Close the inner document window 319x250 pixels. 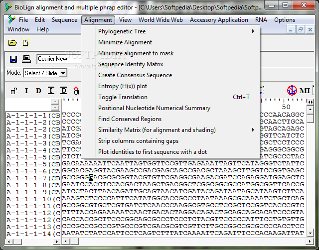310,30
